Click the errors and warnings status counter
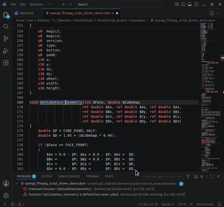Screen dimensions: 224x207 17,204
